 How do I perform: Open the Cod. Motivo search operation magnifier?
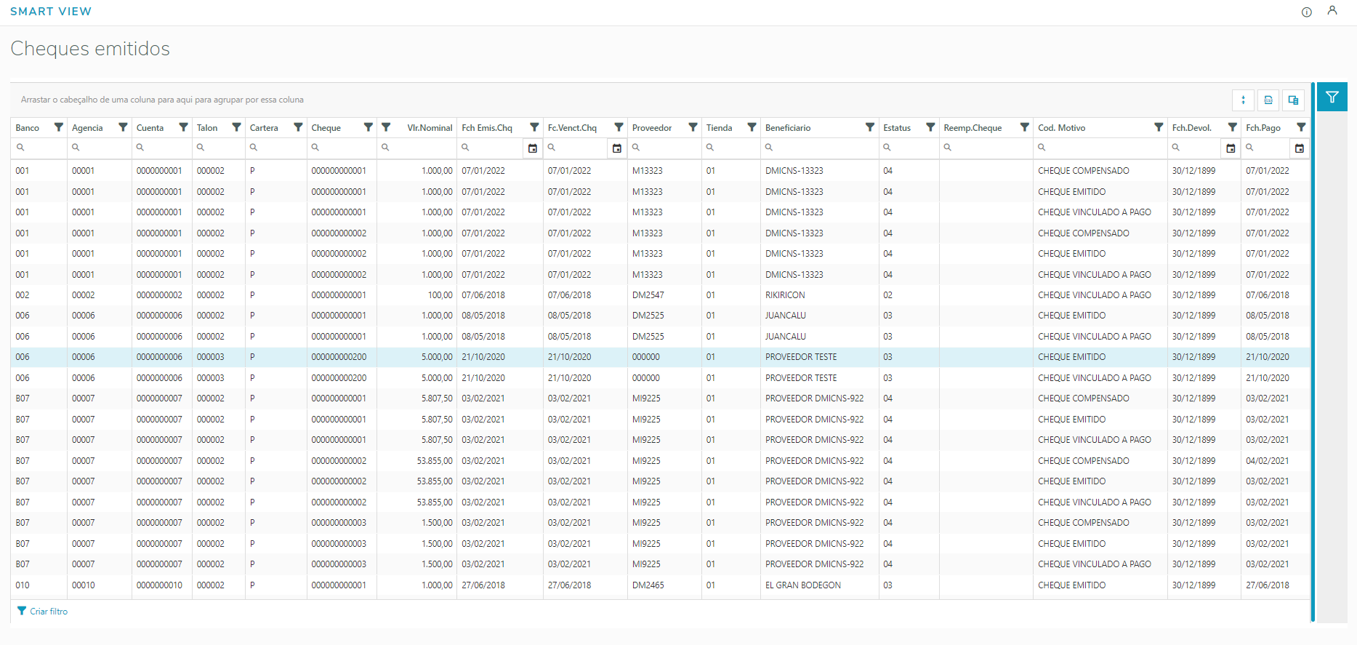(1042, 148)
